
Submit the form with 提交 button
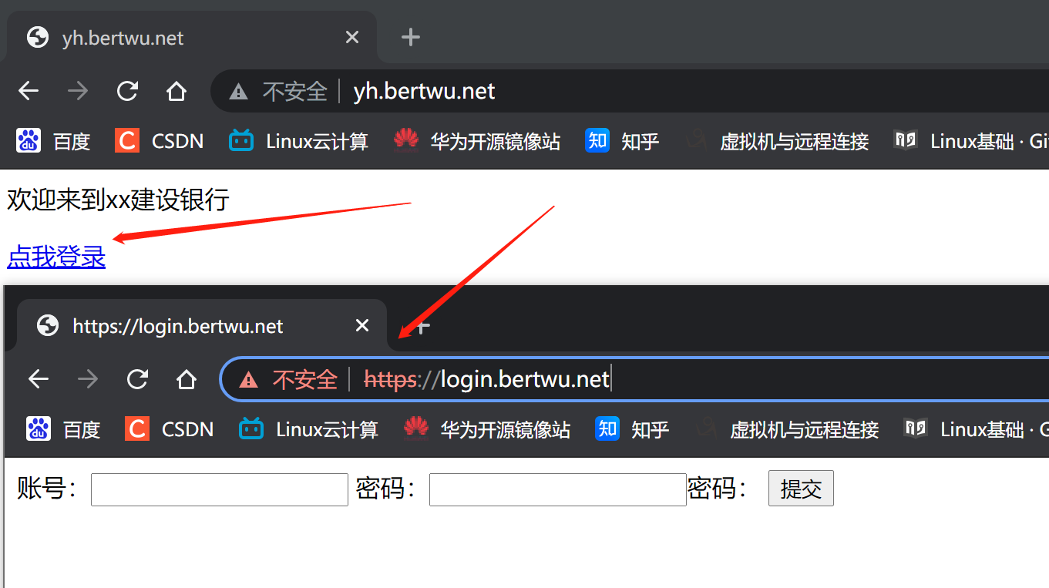[801, 489]
